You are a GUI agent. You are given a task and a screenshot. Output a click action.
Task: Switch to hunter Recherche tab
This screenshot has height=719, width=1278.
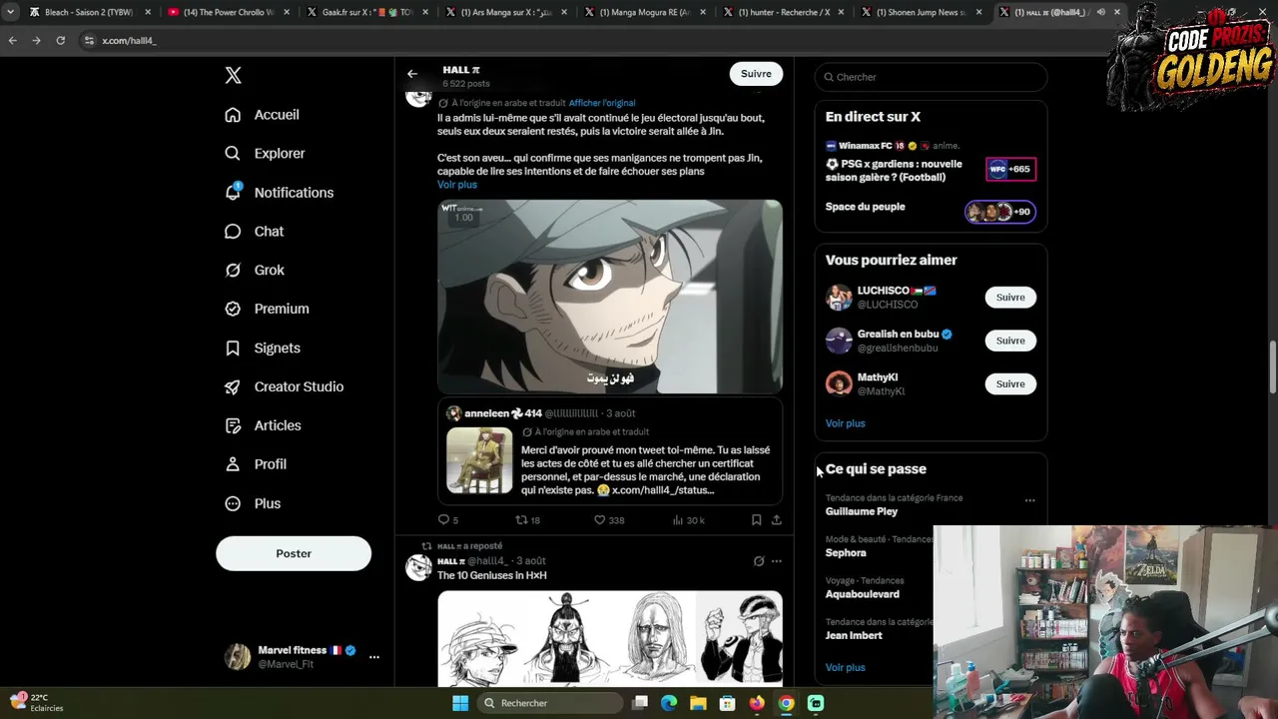[783, 12]
